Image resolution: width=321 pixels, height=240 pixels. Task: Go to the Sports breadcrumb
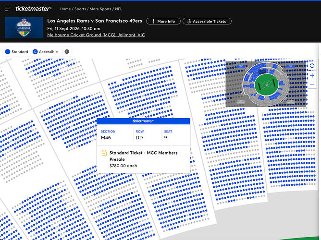point(80,9)
